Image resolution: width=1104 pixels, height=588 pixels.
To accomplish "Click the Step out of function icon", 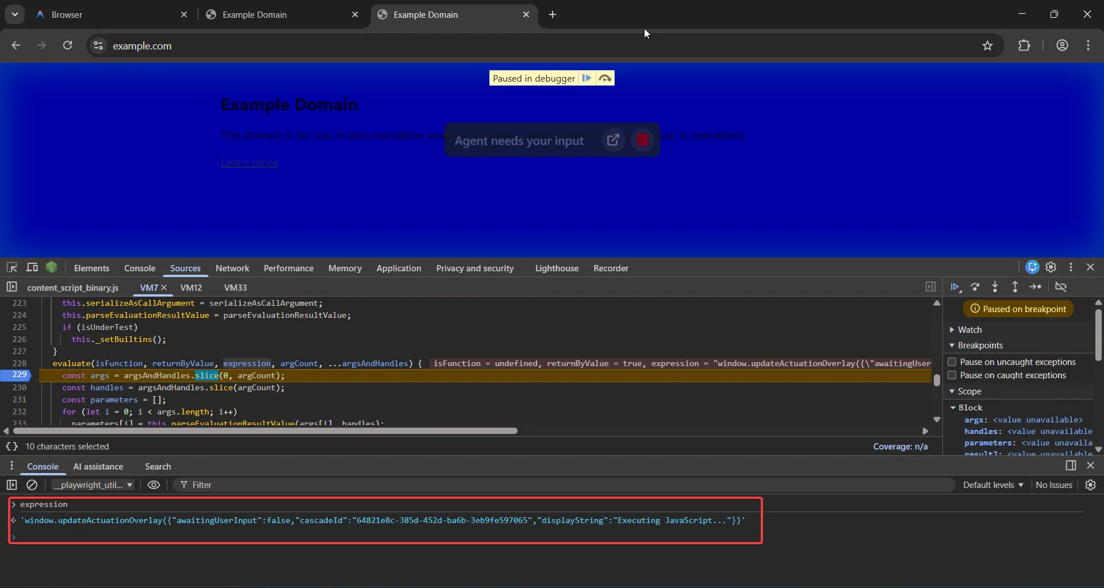I will coord(1015,287).
